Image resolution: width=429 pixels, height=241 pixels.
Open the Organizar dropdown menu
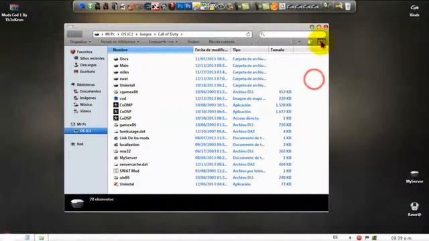click(x=80, y=42)
